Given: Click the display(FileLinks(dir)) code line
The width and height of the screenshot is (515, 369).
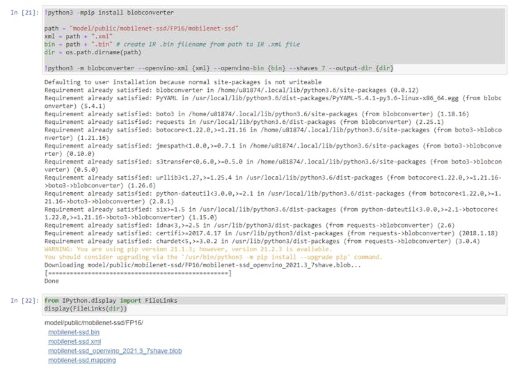Looking at the screenshot, I should click(86, 308).
